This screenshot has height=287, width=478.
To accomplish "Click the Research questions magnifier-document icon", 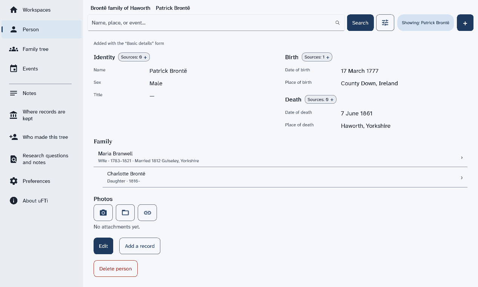I will [14, 159].
